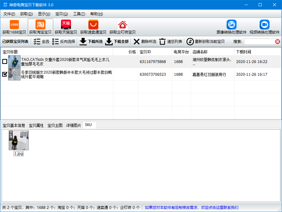
Task: Uncheck the 冬季羽绒服女 row checkbox
Action: 5,74
